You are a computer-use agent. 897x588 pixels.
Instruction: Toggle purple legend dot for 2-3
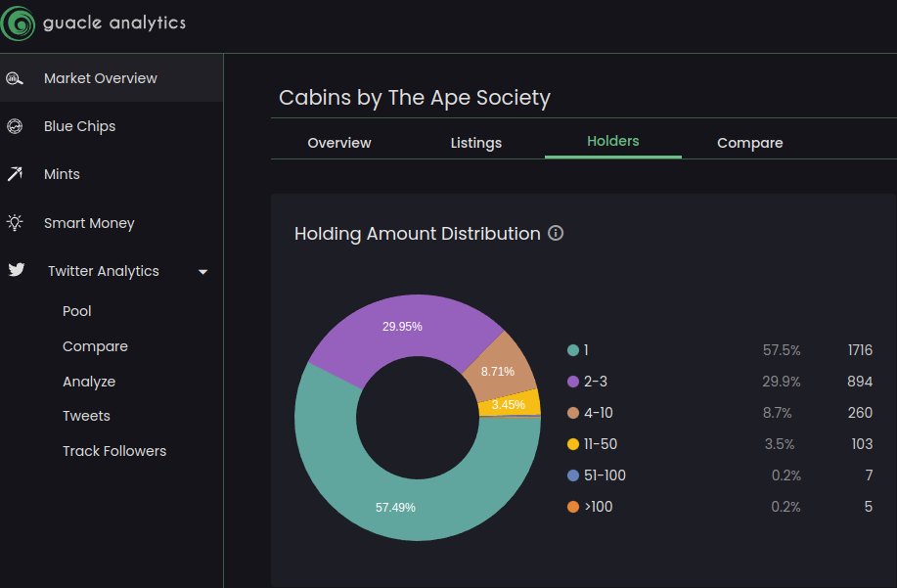coord(572,382)
